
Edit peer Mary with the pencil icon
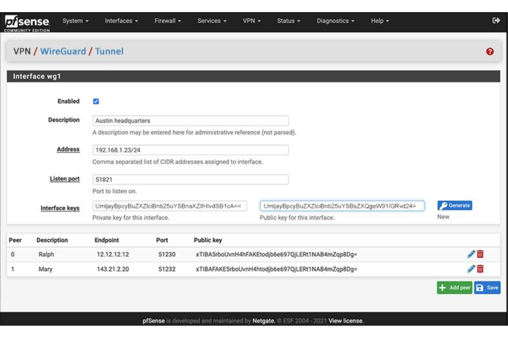(471, 269)
